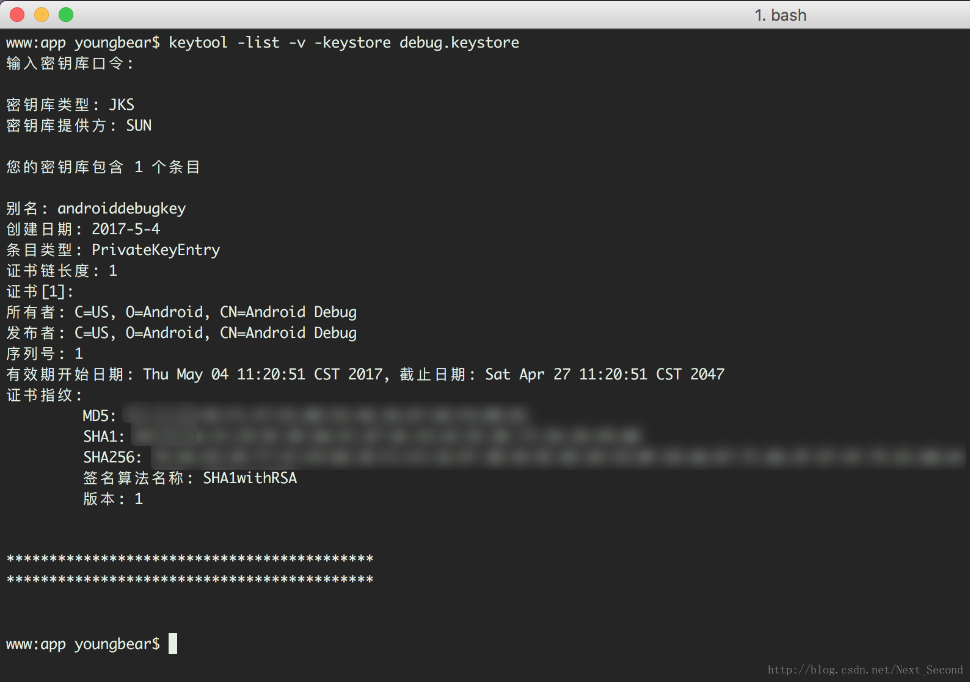Click the certificate chain length line '证书链长度: 1'
Screen dimensions: 970x682
(62, 271)
